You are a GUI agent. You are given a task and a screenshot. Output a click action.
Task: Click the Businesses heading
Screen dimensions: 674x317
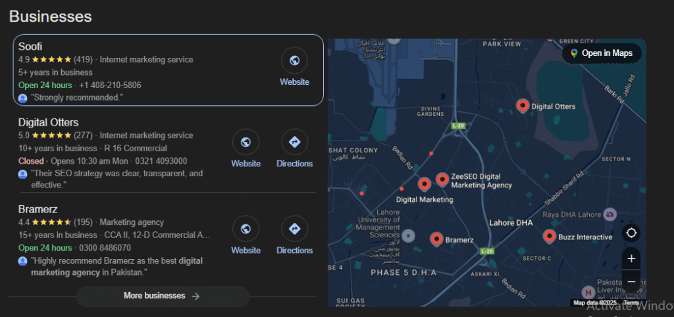[x=50, y=16]
